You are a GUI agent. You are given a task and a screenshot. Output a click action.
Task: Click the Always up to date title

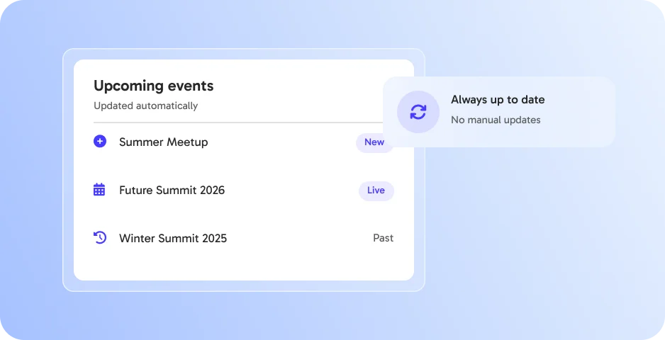click(x=498, y=100)
